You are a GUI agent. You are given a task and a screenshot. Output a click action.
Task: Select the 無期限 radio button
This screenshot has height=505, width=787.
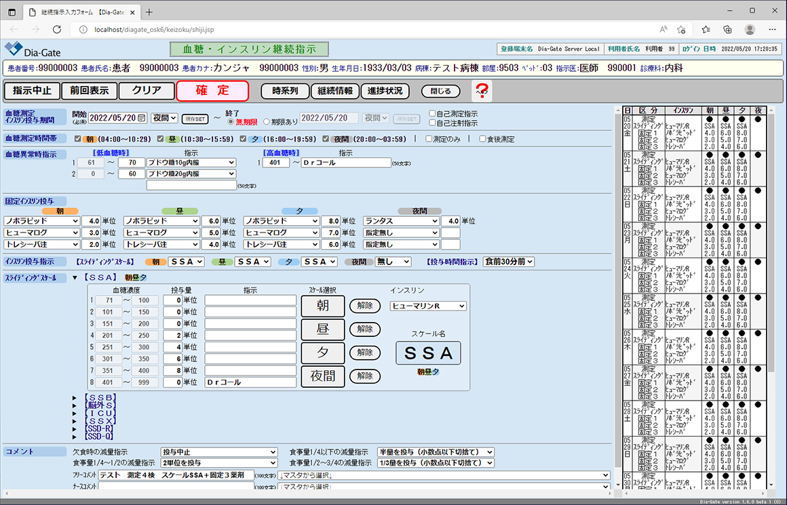(x=231, y=122)
